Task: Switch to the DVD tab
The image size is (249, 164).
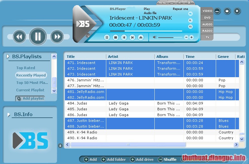Action: (207, 18)
